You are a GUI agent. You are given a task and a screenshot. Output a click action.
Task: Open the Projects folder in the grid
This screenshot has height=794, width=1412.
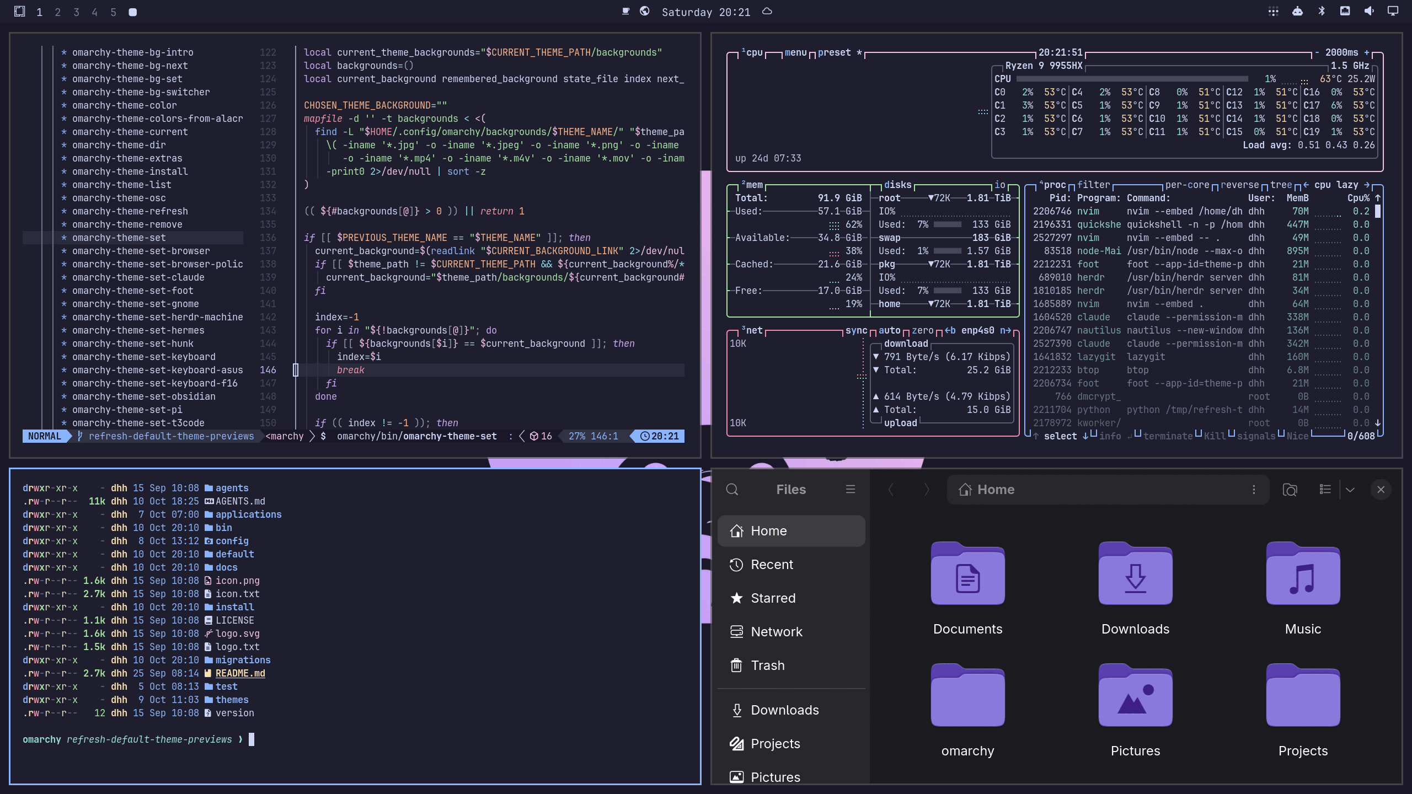coord(1303,711)
